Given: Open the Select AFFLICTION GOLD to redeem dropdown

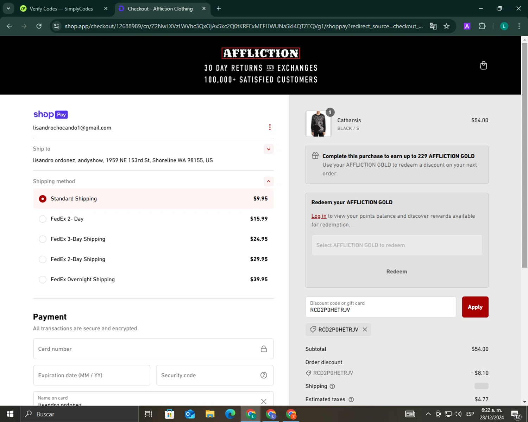Looking at the screenshot, I should (397, 245).
